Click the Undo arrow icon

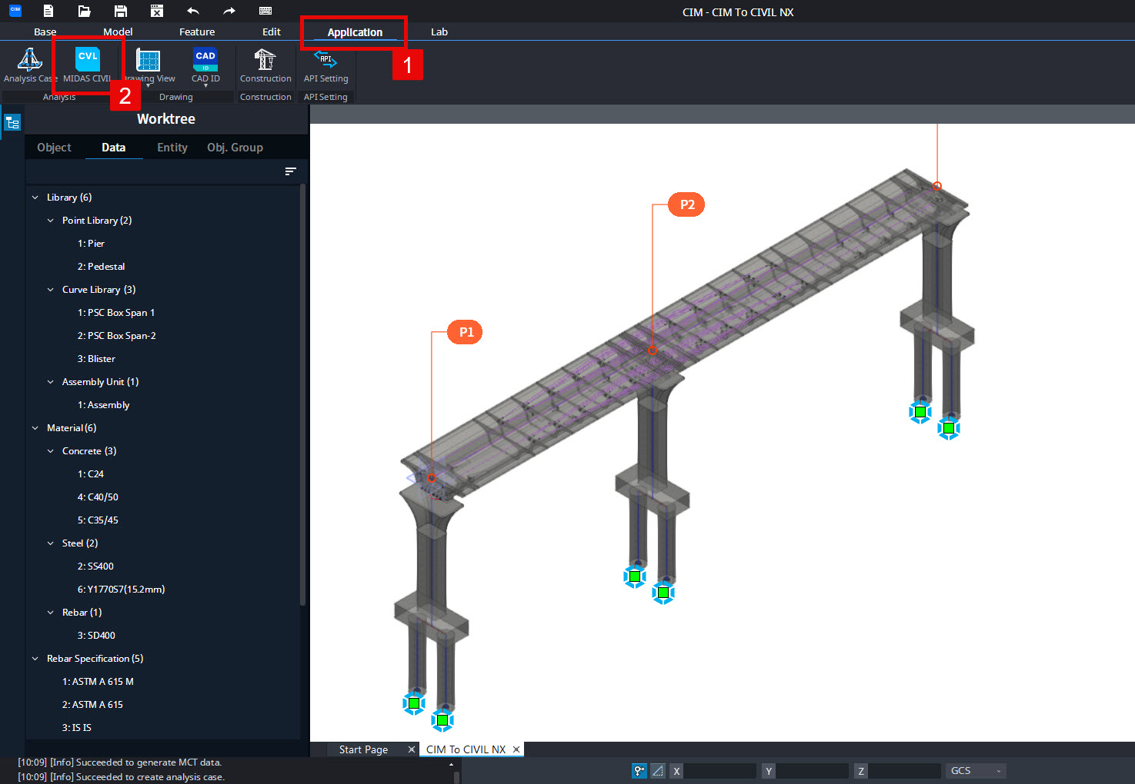[193, 11]
